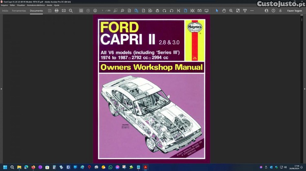This screenshot has width=306, height=171.
Task: Switch to the Ferramentas tab
Action: (x=19, y=11)
